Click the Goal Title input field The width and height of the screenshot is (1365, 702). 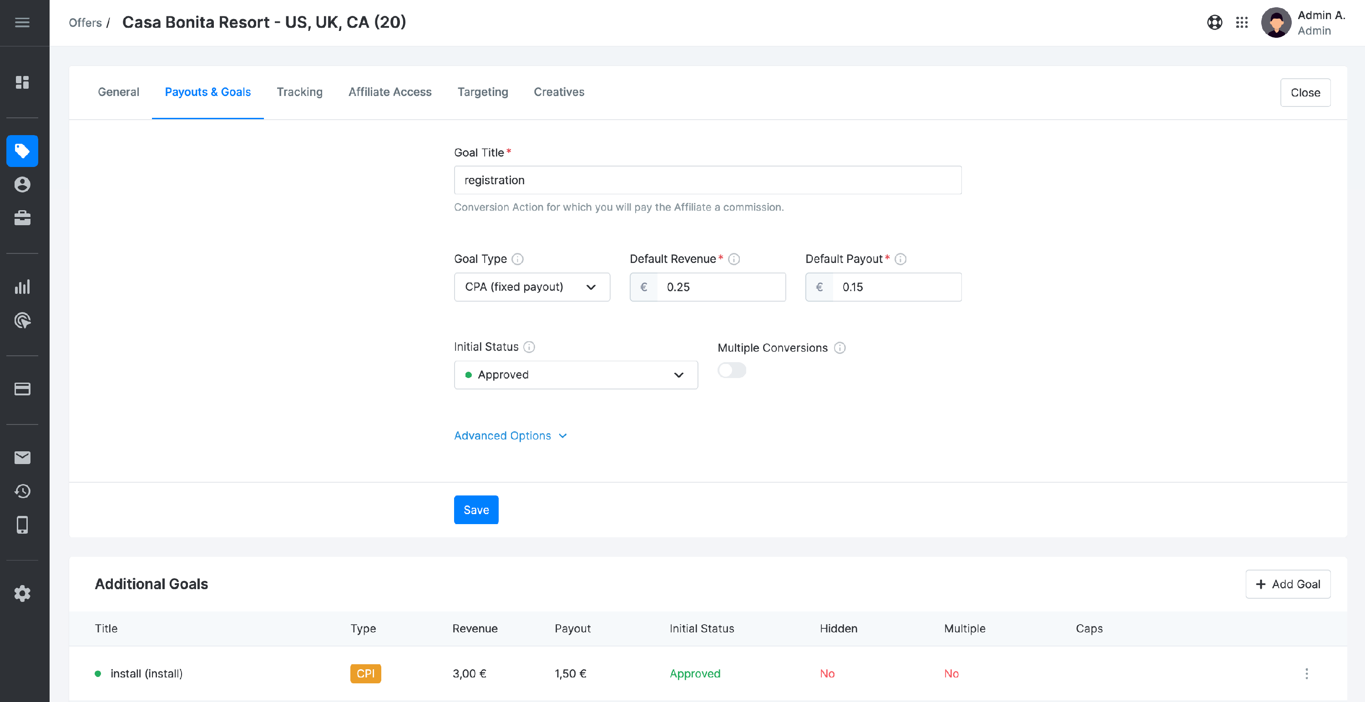pyautogui.click(x=708, y=180)
